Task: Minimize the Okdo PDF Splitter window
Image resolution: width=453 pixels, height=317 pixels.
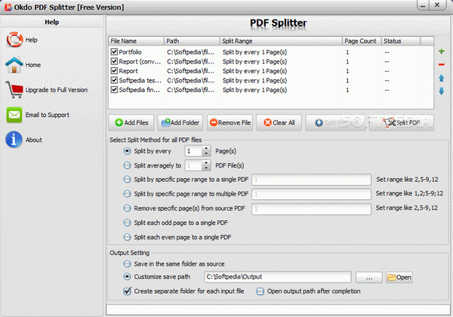Action: 424,5
